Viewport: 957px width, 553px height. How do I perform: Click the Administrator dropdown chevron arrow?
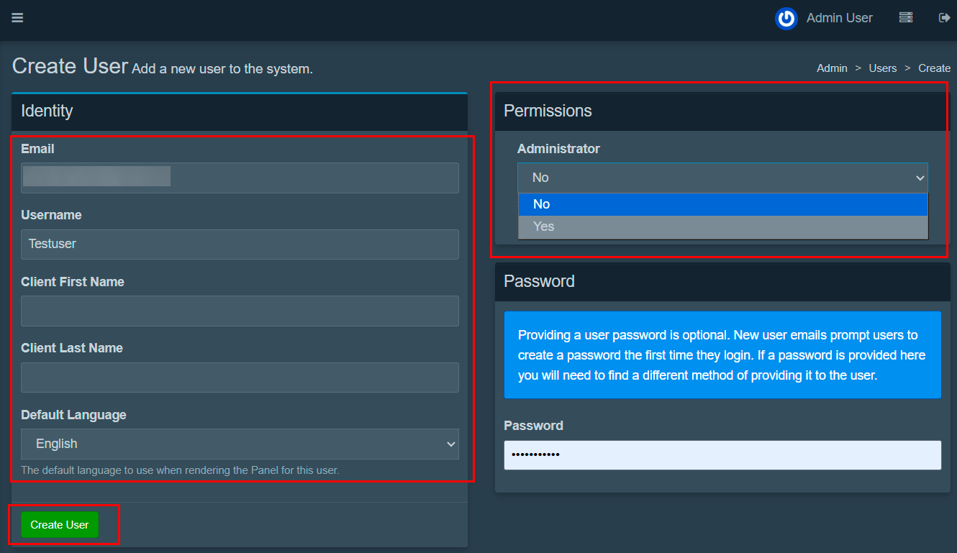click(919, 178)
